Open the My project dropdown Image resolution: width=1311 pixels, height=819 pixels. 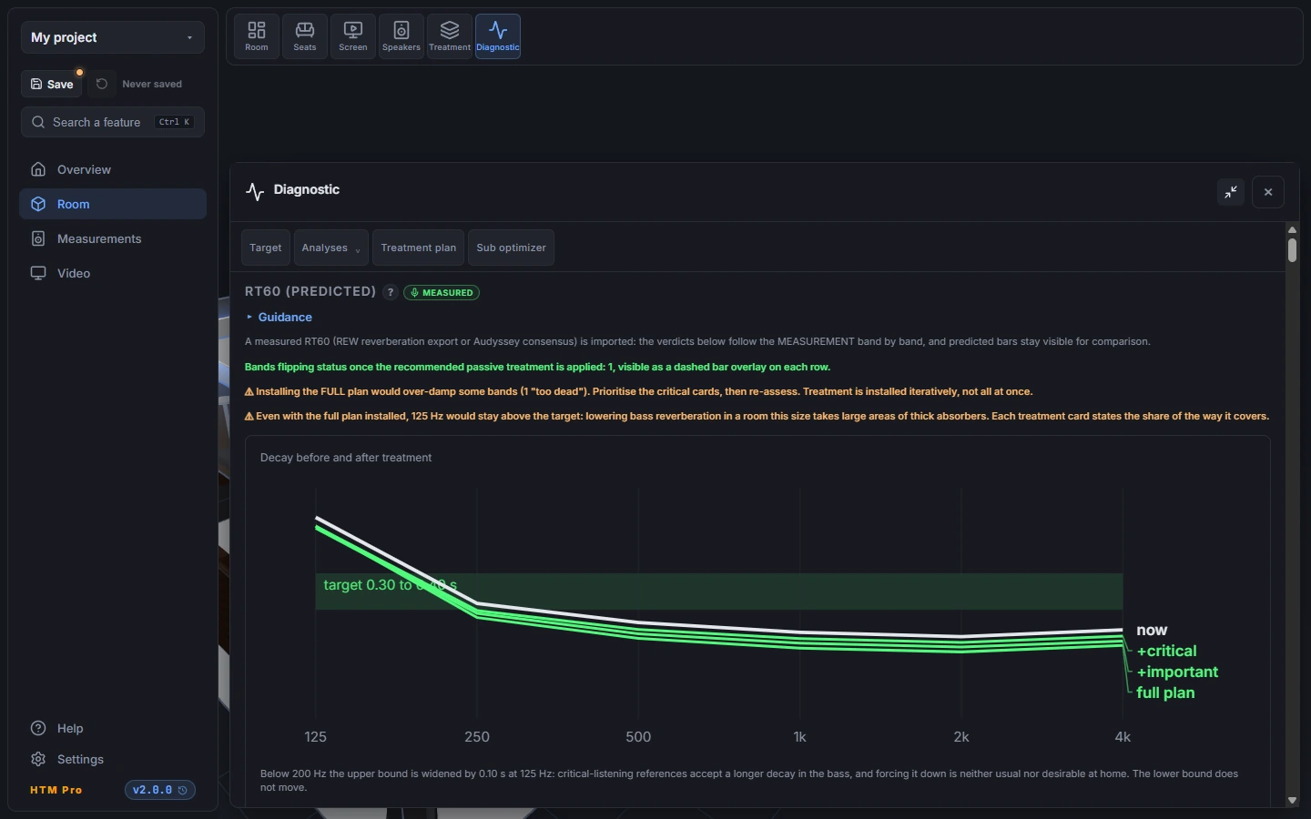point(113,37)
